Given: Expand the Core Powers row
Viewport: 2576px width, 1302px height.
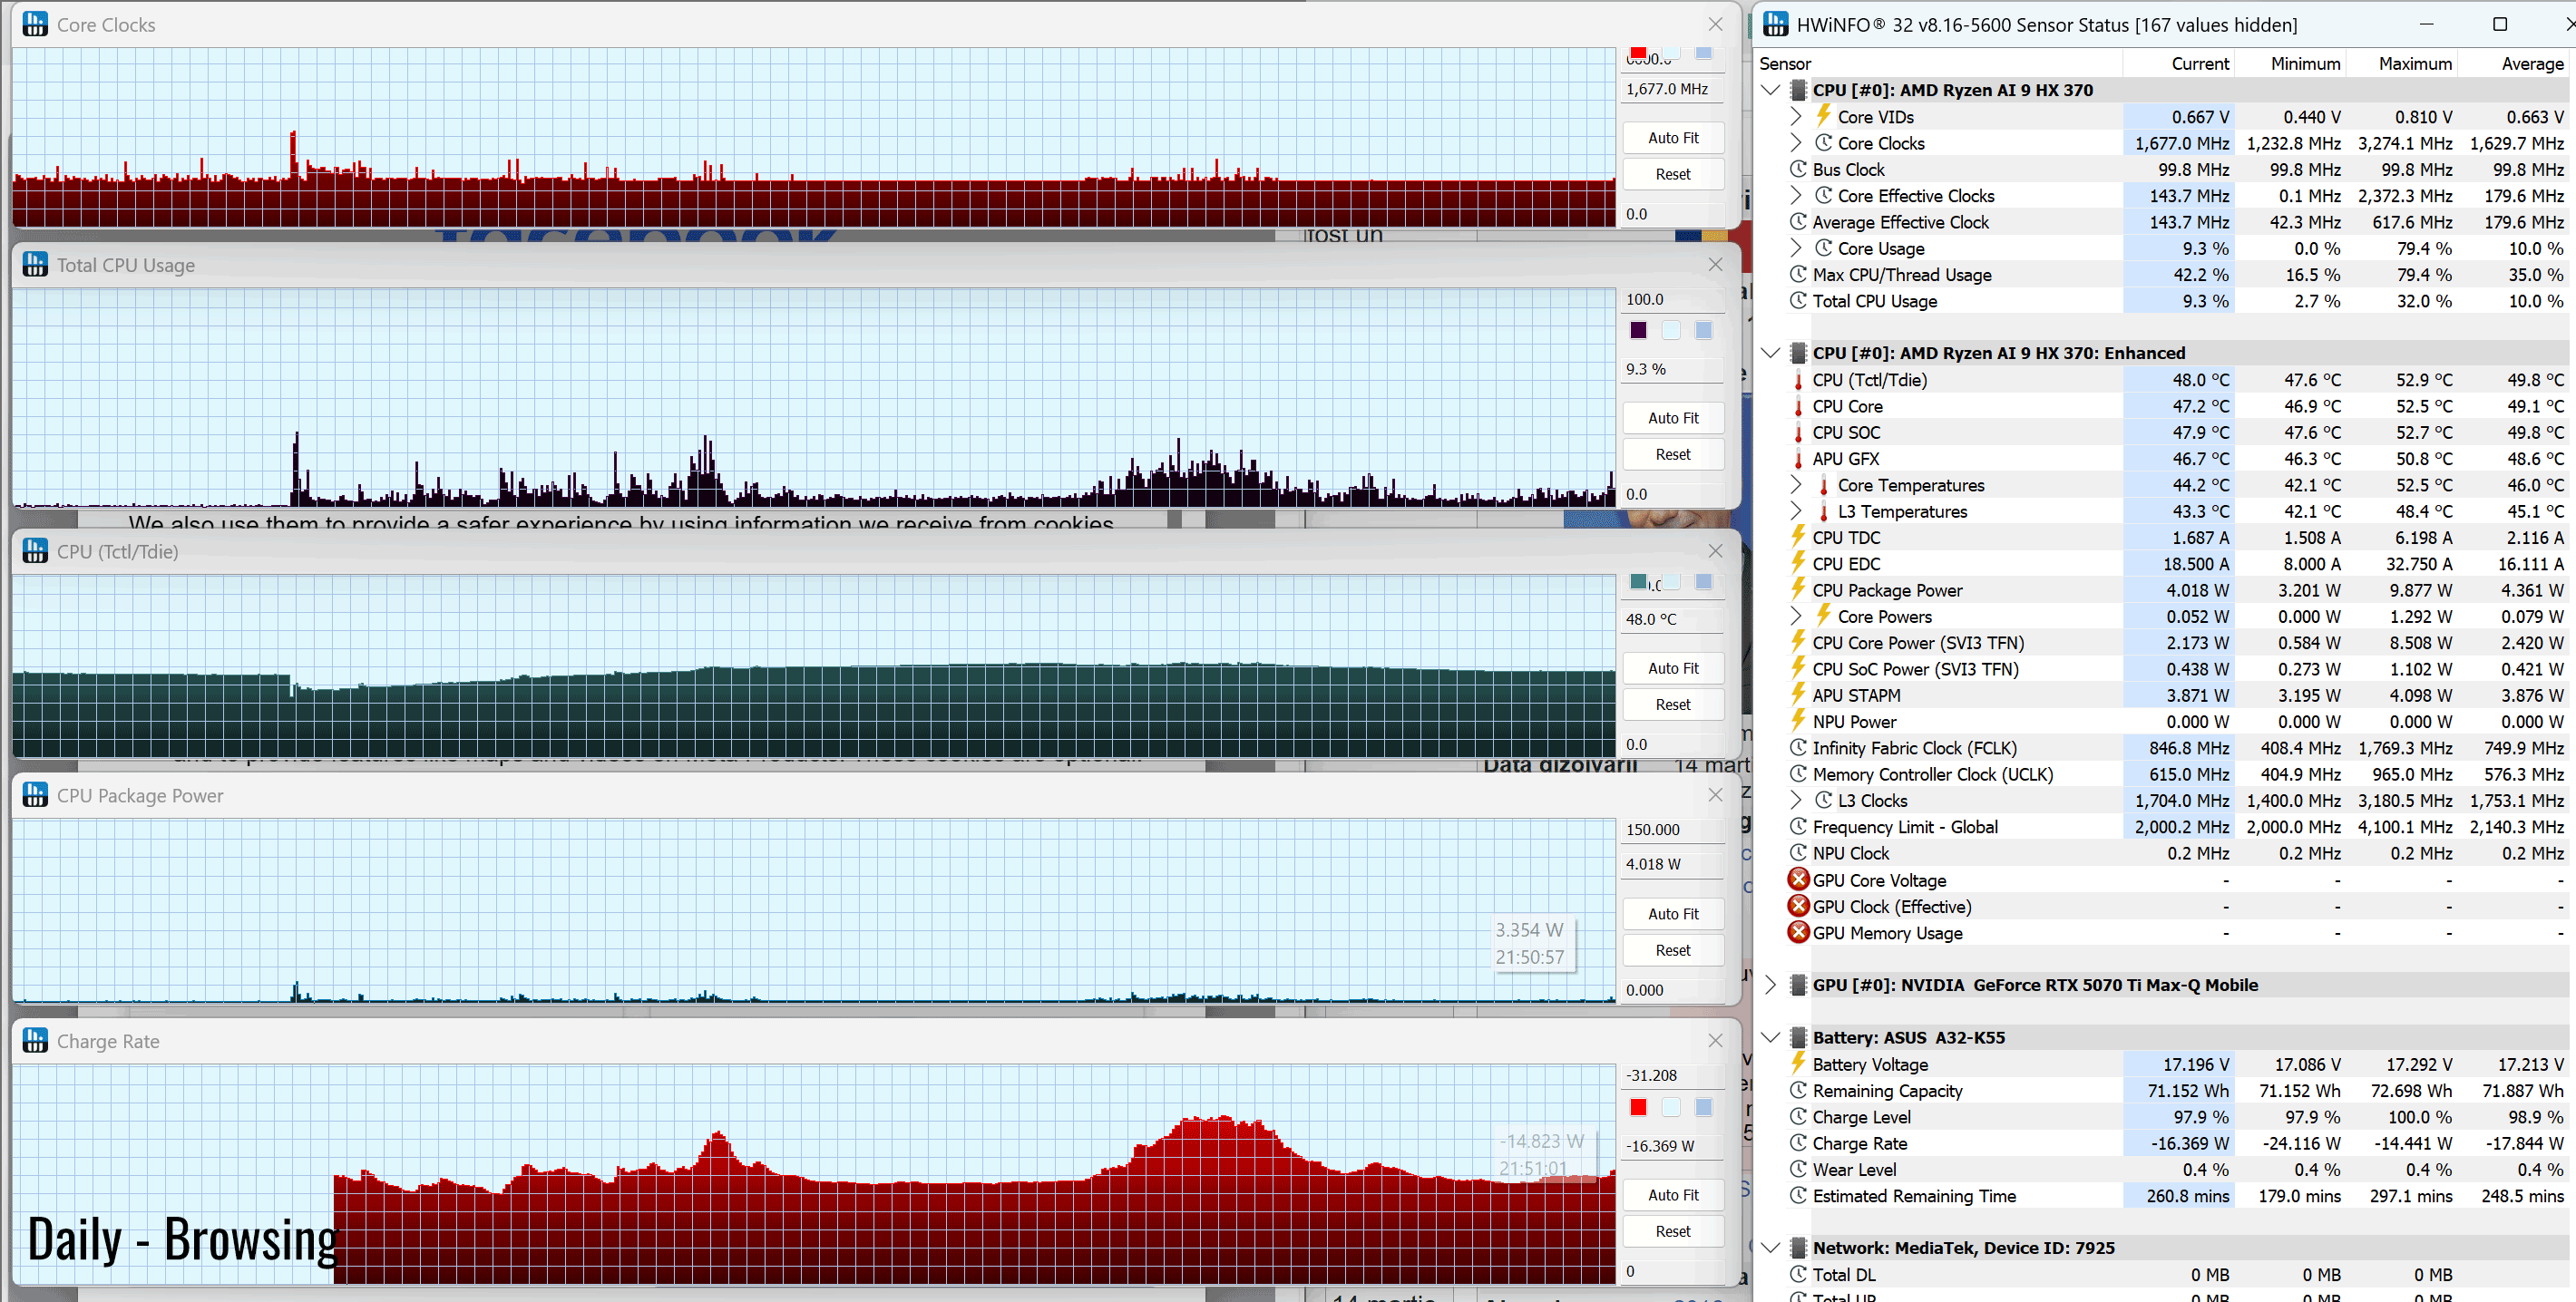Looking at the screenshot, I should click(1796, 616).
